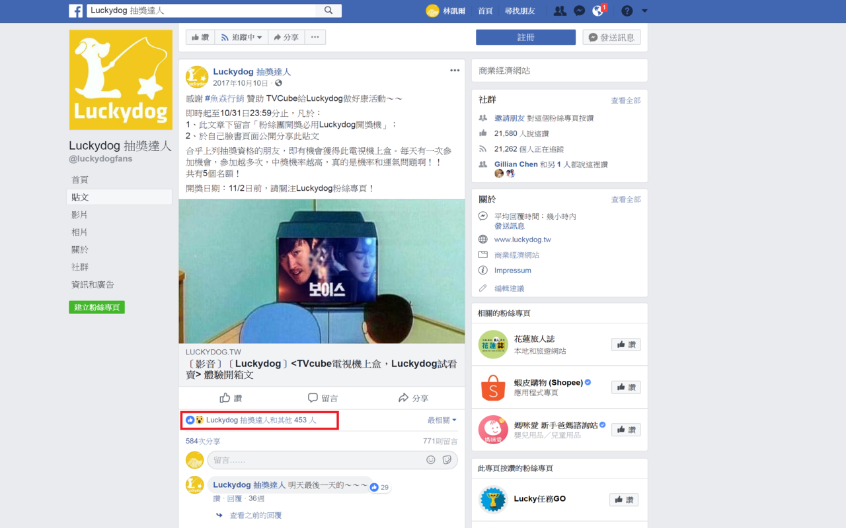Click 邀請朋友 invite link
Viewport: 846px width, 528px height.
510,118
